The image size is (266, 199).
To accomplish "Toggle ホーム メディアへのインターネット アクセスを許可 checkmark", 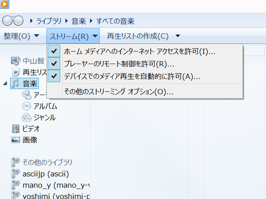I will [x=54, y=51].
